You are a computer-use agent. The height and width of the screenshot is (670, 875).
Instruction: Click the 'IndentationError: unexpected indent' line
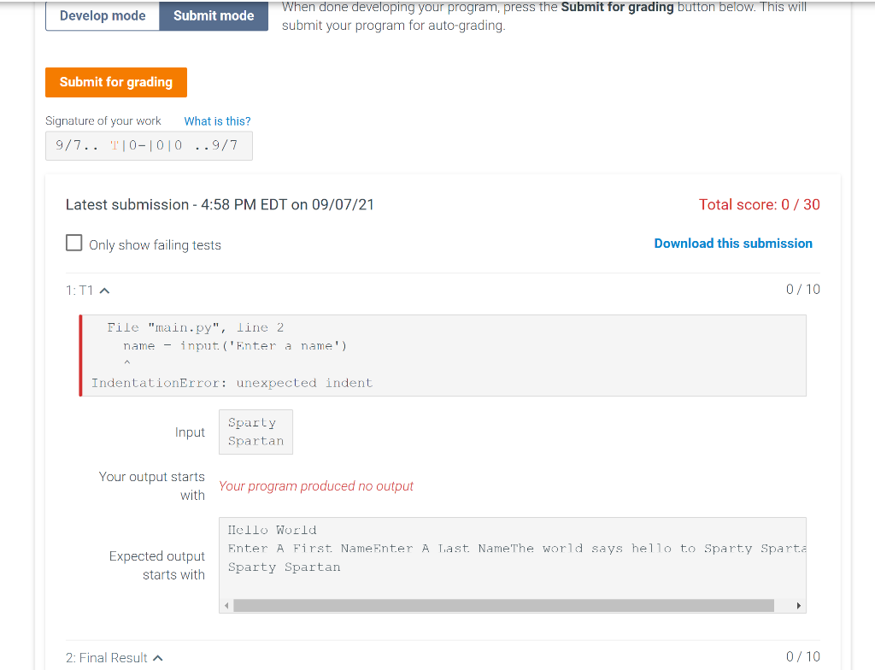click(x=232, y=383)
